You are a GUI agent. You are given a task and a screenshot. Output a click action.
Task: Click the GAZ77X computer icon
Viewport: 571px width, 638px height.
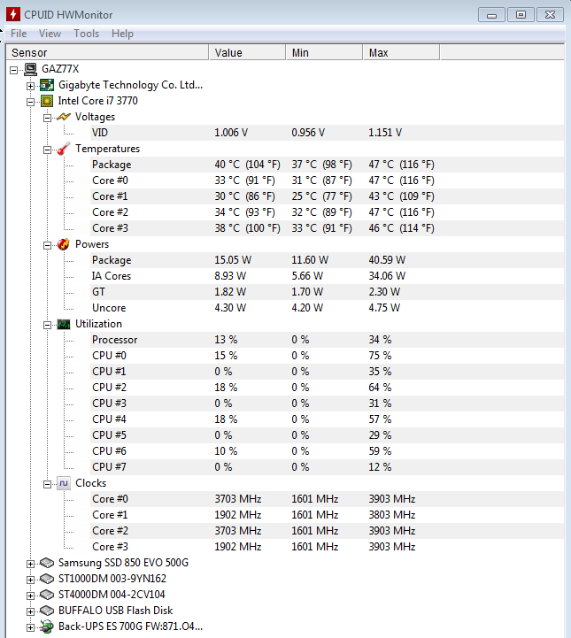pyautogui.click(x=30, y=69)
